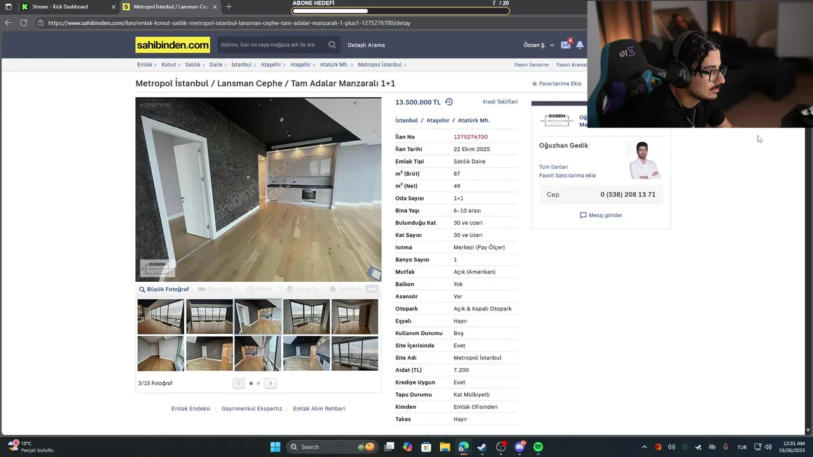Show previous thumbnail page arrow
Screen dimensions: 813x457
pyautogui.click(x=238, y=383)
